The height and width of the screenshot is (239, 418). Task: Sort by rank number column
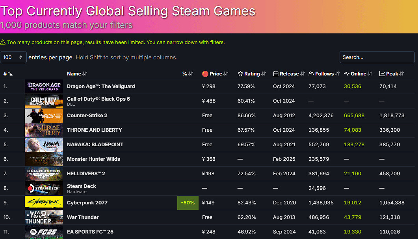[8, 74]
